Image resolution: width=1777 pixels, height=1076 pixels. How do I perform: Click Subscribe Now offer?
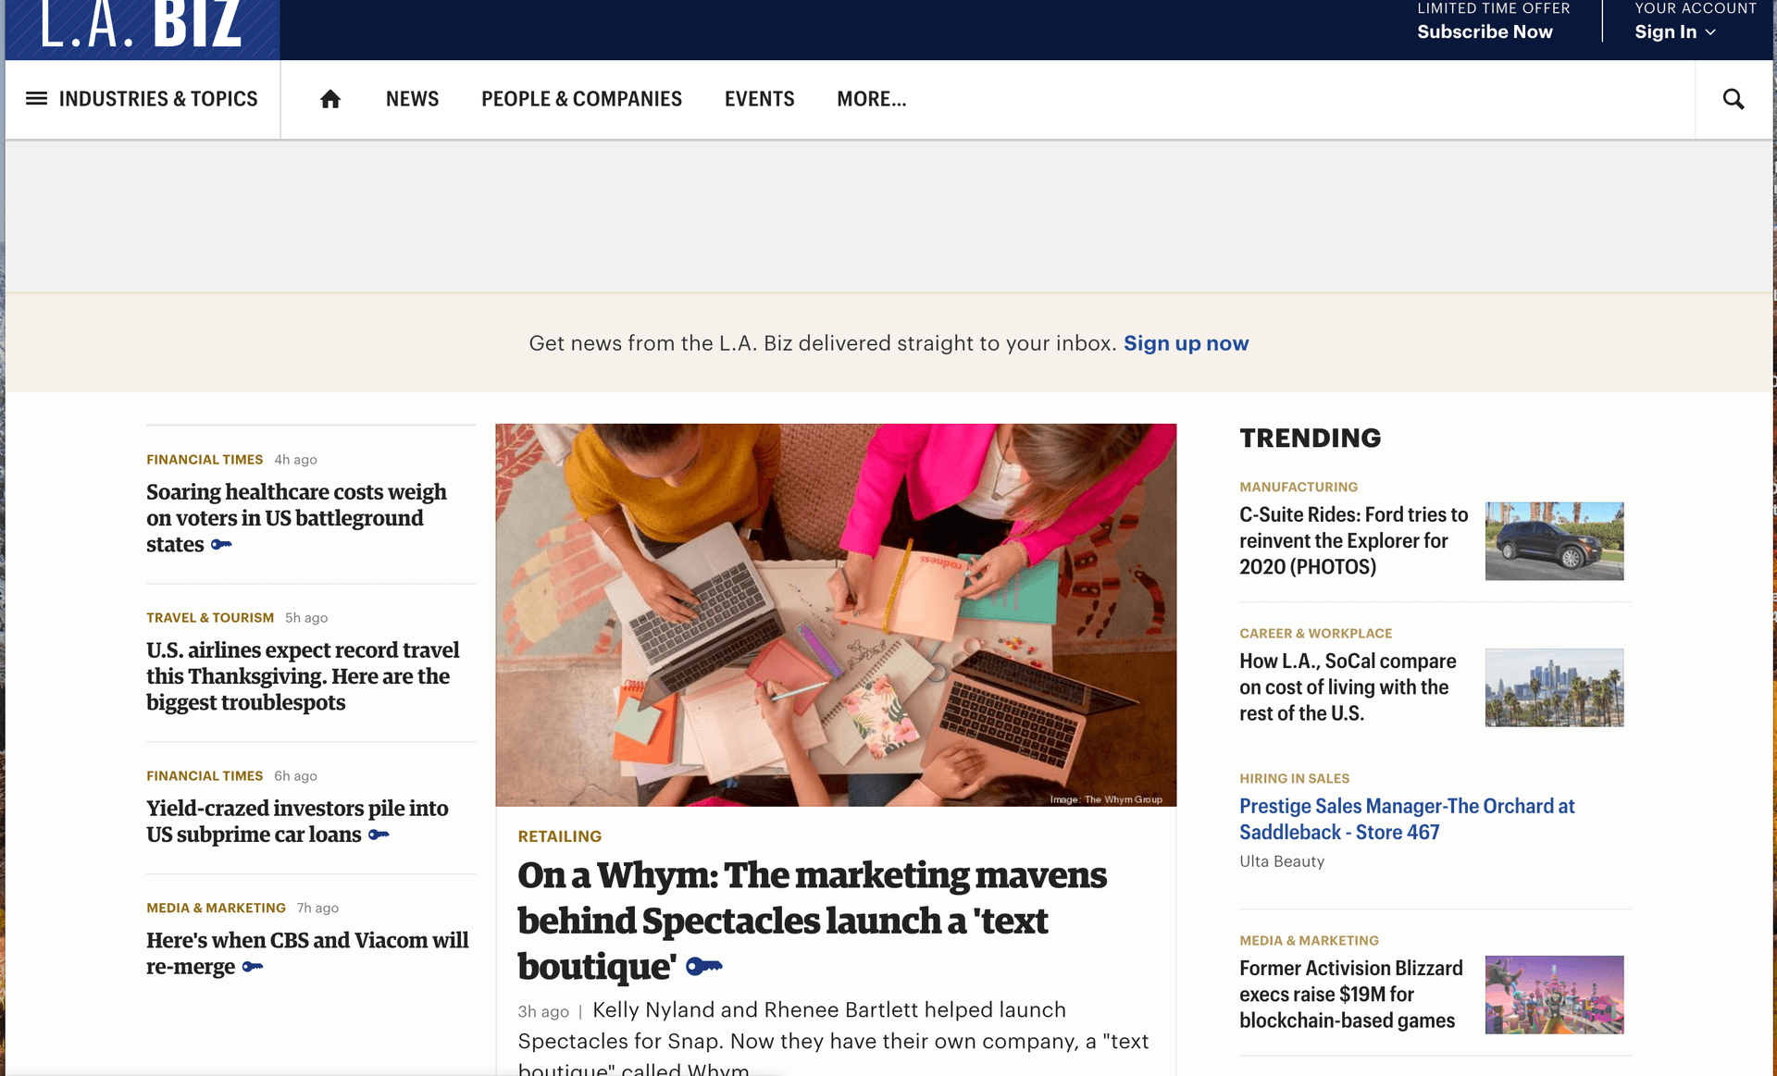(x=1485, y=31)
